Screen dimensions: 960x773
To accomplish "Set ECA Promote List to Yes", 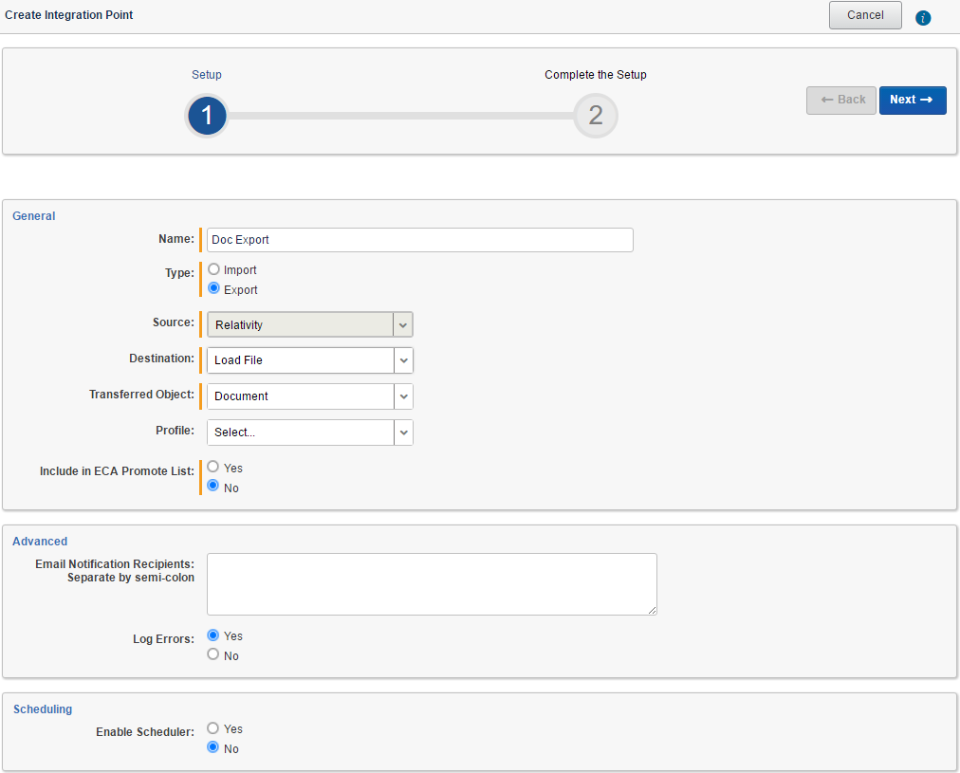I will pyautogui.click(x=212, y=467).
